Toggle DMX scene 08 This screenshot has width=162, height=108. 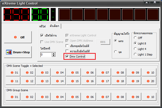[119, 73]
